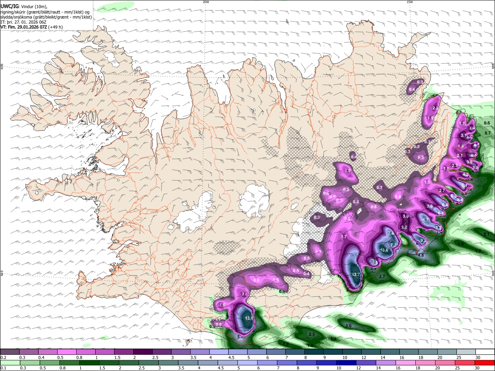Click the 3.0 precipitation value on the map
The height and width of the screenshot is (371, 495).
point(406,216)
